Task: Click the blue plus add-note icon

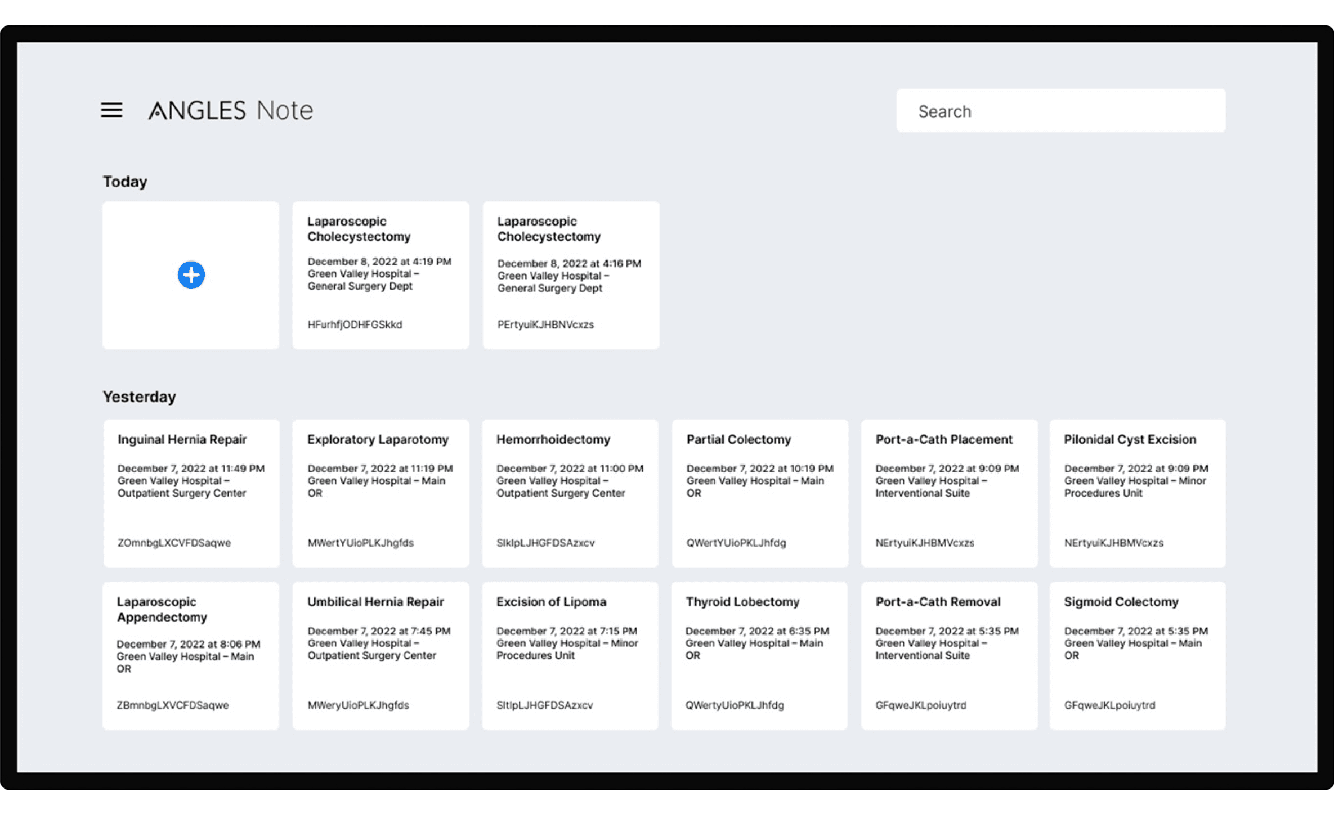Action: tap(191, 275)
